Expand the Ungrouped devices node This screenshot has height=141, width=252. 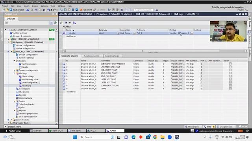8,123
